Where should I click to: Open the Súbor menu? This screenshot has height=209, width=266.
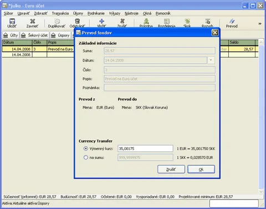8,13
